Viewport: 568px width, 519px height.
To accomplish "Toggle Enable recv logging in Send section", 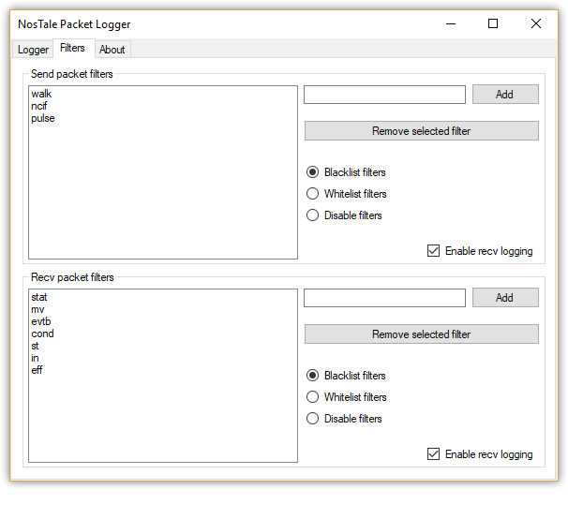I will (480, 251).
